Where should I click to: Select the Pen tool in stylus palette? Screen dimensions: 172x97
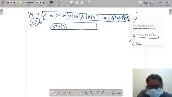53,93
